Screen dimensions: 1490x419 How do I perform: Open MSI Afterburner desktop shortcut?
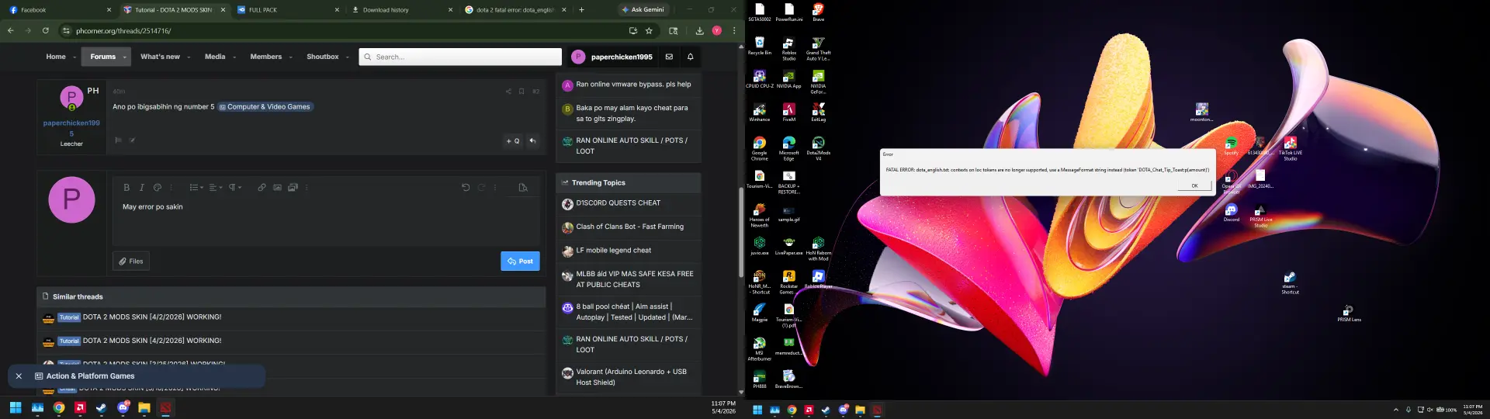pyautogui.click(x=759, y=349)
